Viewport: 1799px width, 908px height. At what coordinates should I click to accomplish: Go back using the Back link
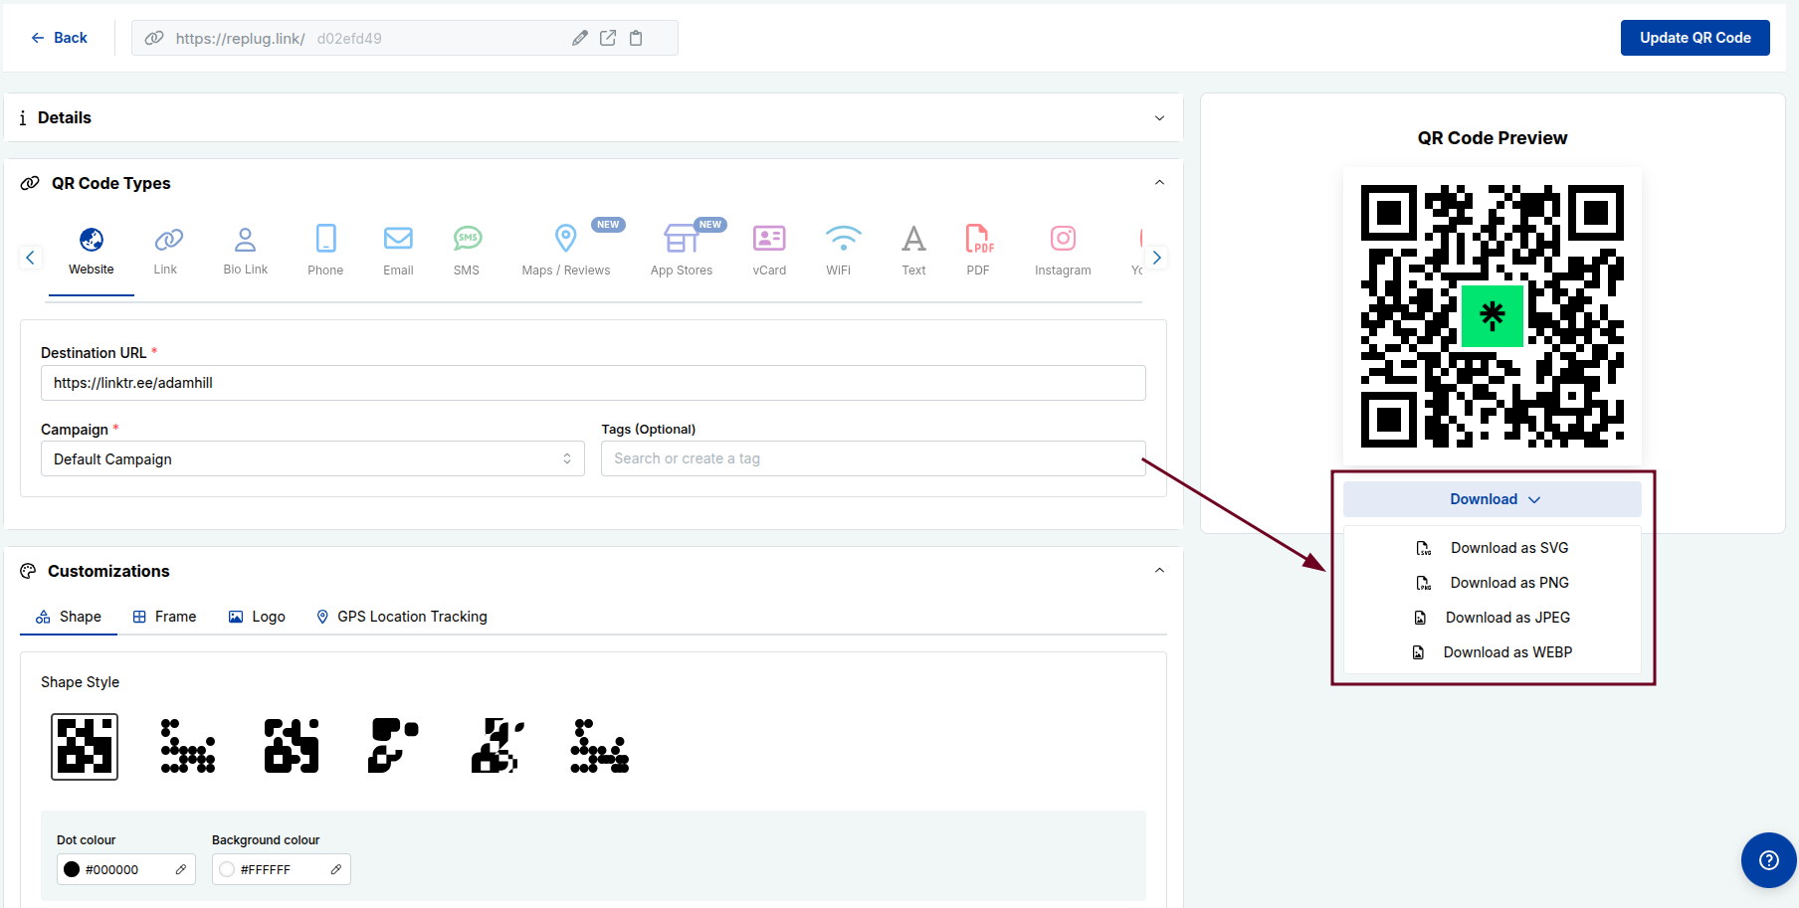[60, 38]
